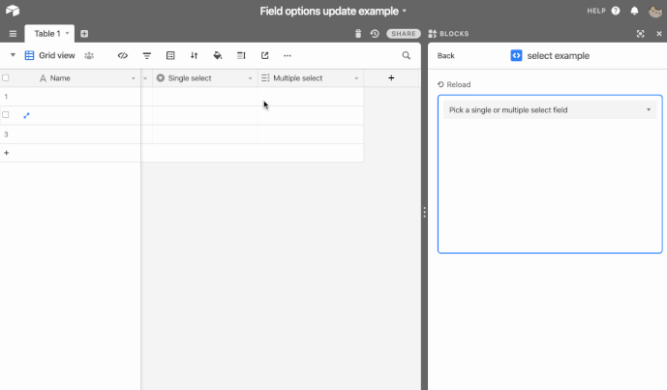Open the Grid view switcher

tap(49, 55)
